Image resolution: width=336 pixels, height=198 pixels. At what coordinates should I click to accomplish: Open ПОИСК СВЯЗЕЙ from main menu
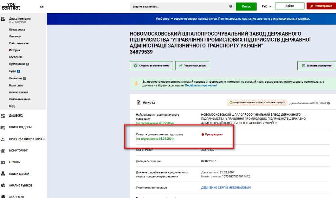pos(19,174)
